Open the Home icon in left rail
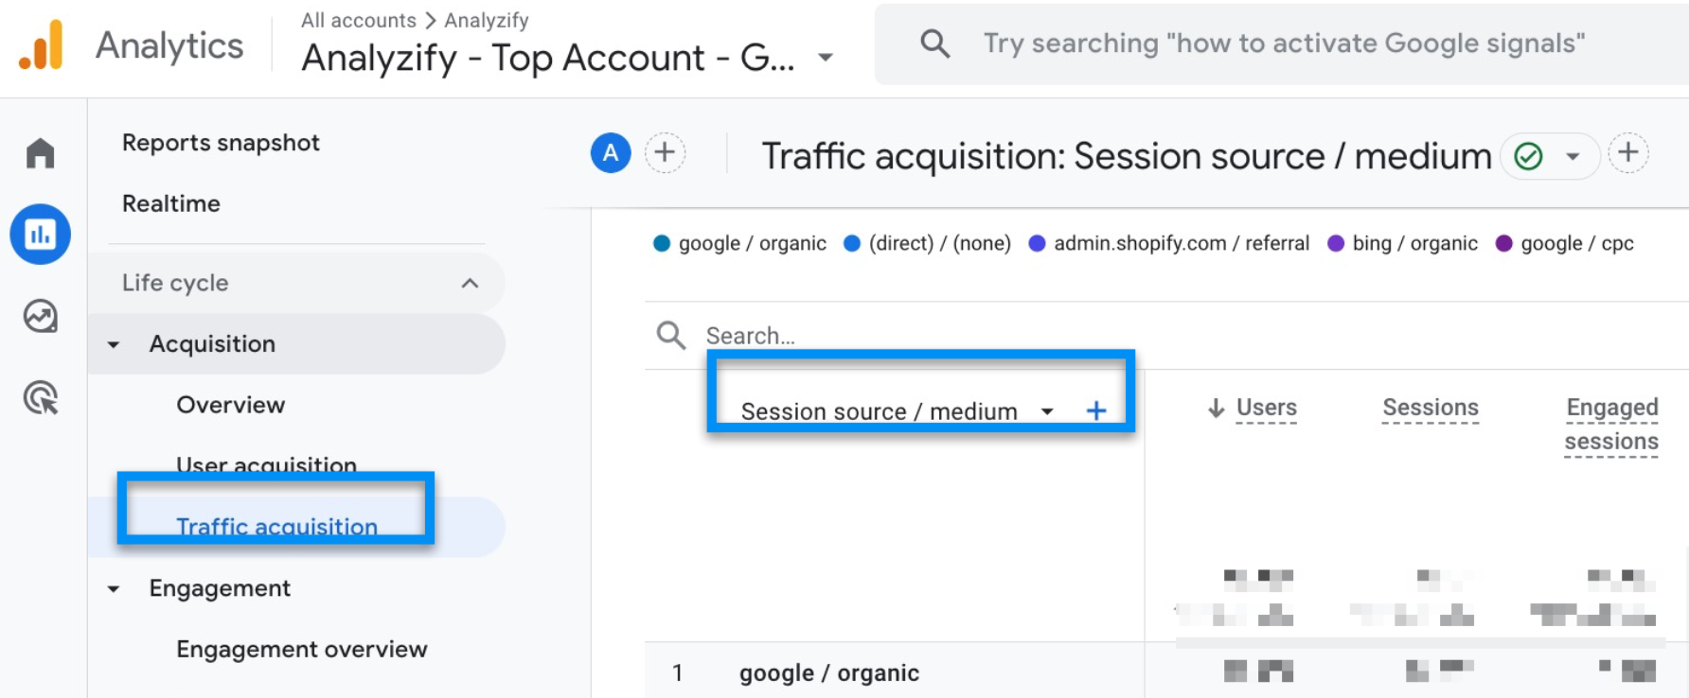The height and width of the screenshot is (698, 1689). (x=40, y=153)
